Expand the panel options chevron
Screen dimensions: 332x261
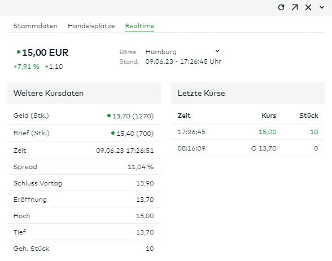322,7
